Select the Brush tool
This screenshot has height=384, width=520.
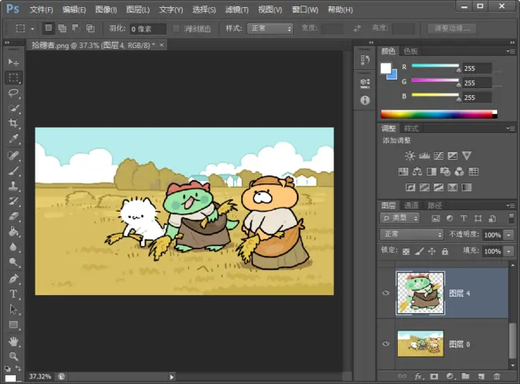coord(13,171)
